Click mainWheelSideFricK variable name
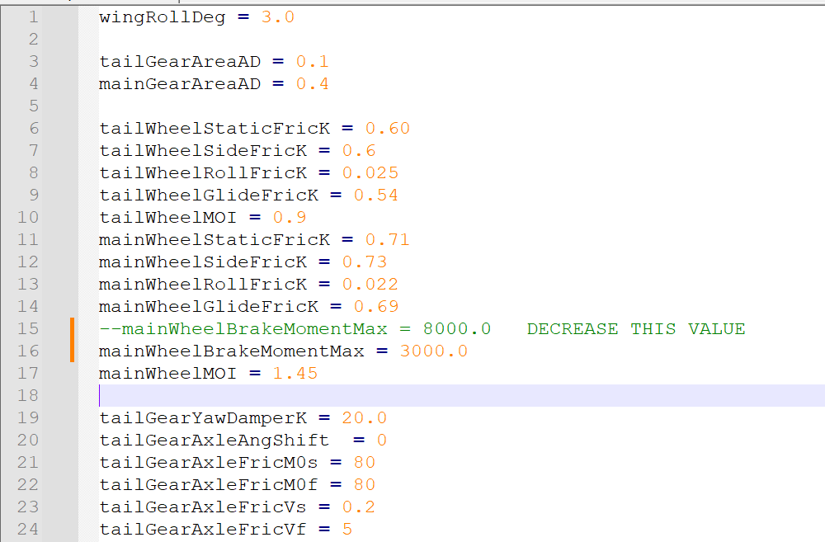 point(203,262)
